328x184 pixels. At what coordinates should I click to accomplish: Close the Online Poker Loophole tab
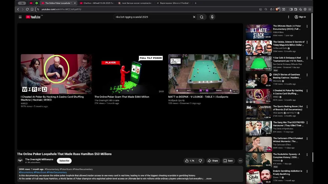[x=75, y=3]
